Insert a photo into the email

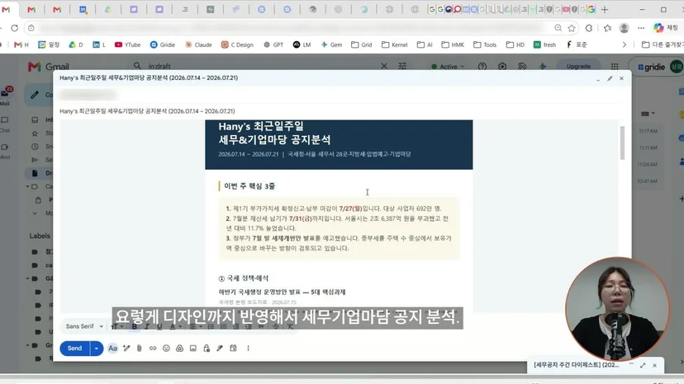tap(193, 349)
